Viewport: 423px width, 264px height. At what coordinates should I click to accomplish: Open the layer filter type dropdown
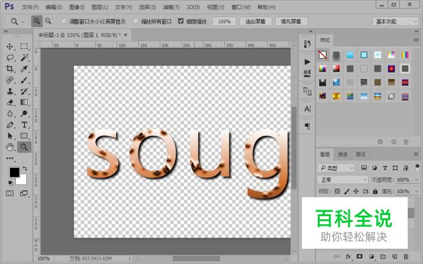click(x=336, y=168)
